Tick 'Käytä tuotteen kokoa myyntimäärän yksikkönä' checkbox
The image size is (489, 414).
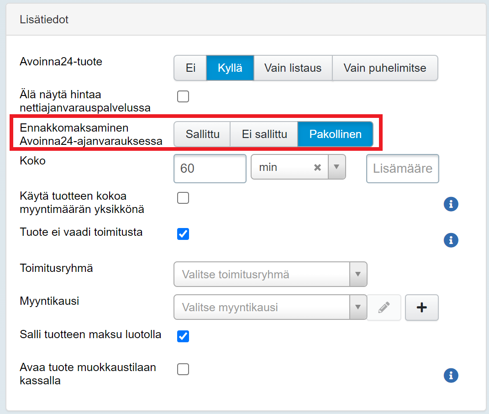tap(183, 198)
